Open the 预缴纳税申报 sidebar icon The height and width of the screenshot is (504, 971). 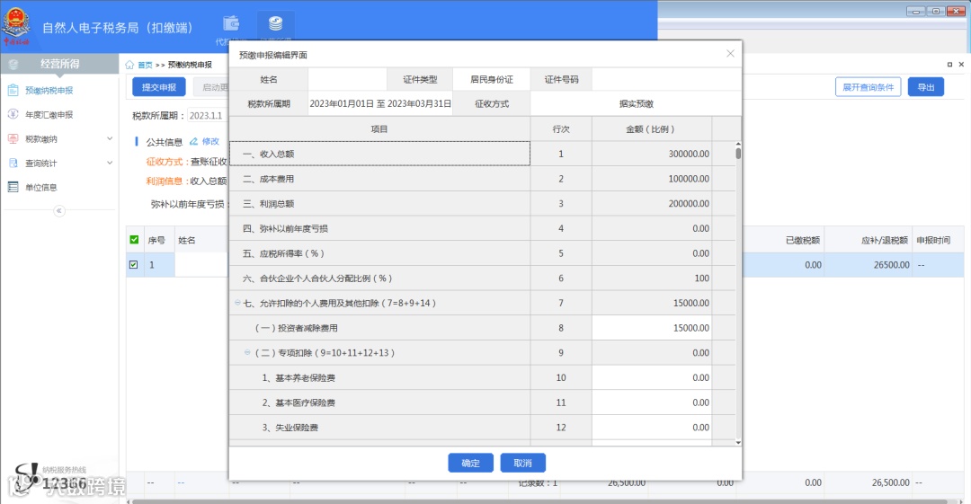[x=13, y=91]
